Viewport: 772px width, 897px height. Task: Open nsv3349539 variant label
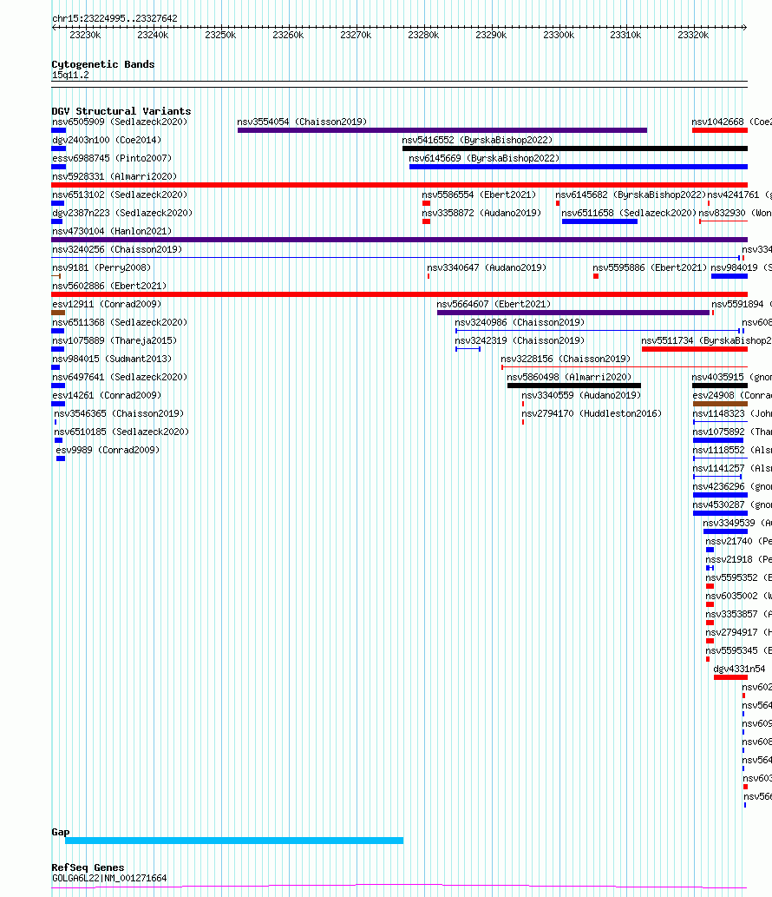pyautogui.click(x=737, y=524)
